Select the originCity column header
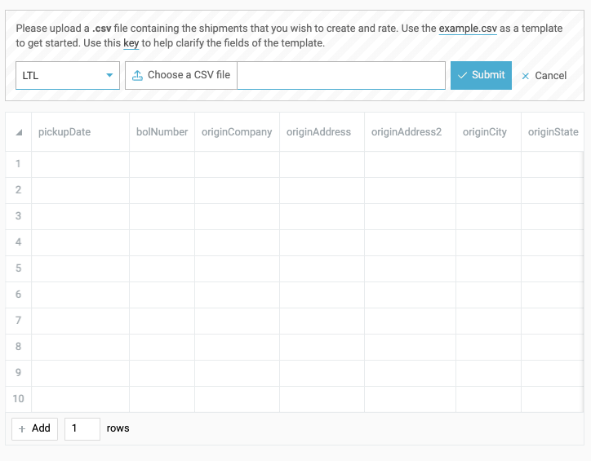Screen dimensions: 591x461 coord(485,132)
